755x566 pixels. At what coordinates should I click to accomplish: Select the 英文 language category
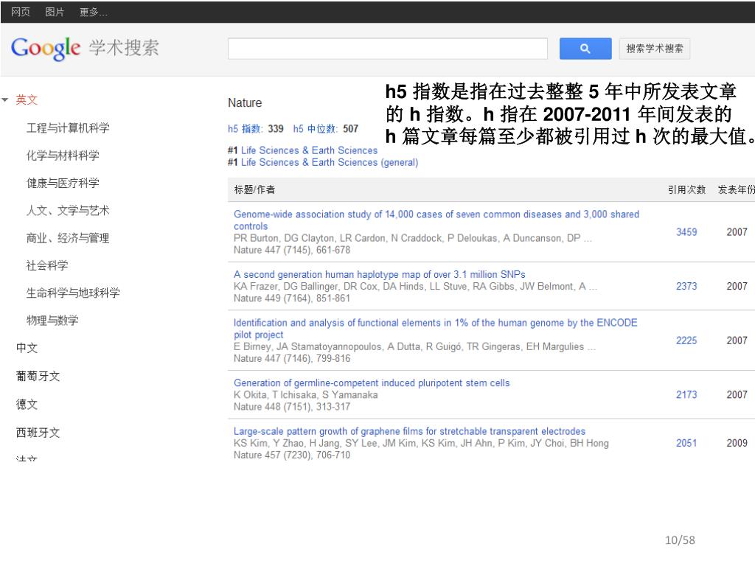click(x=27, y=100)
